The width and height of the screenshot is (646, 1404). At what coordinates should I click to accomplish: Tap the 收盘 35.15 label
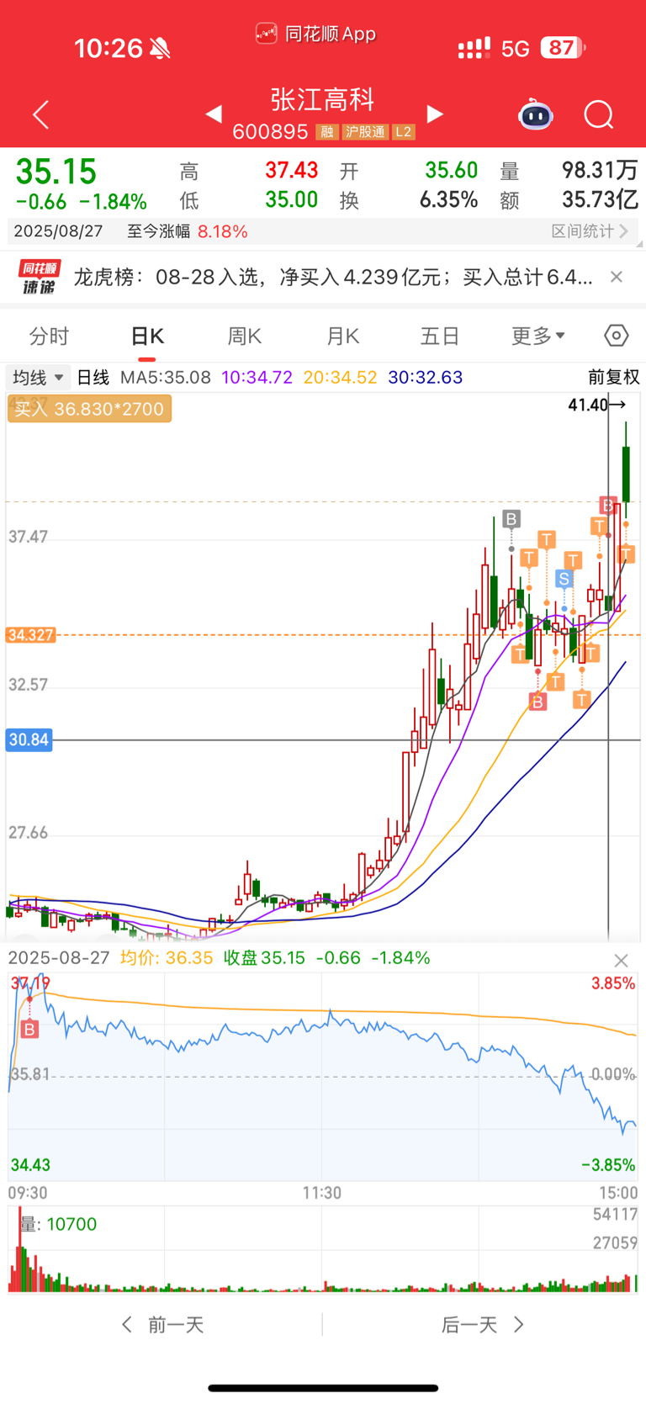[x=264, y=958]
